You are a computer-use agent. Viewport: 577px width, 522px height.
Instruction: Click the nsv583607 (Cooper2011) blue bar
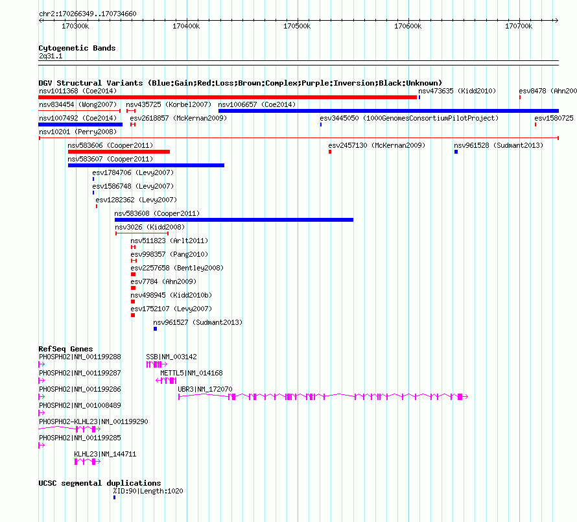click(x=146, y=165)
